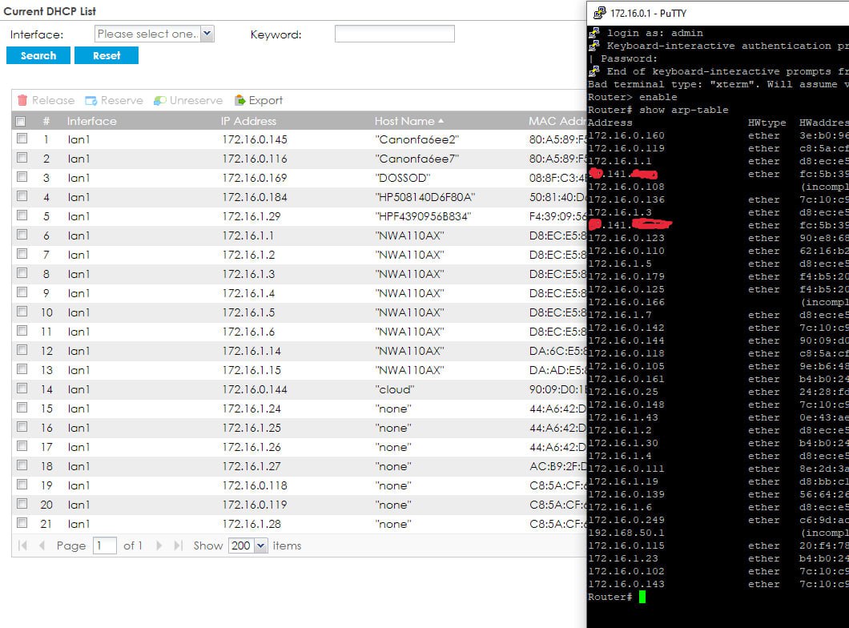Click the Search button
The width and height of the screenshot is (849, 628).
tap(38, 55)
